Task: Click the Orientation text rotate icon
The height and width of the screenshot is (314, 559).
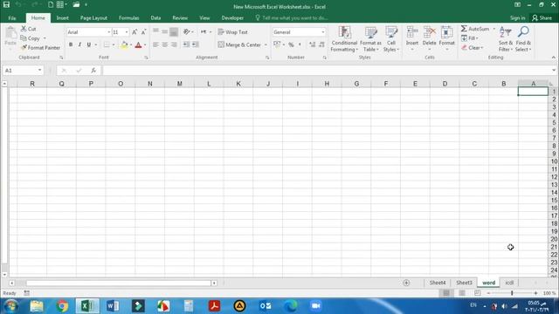Action: click(x=186, y=32)
